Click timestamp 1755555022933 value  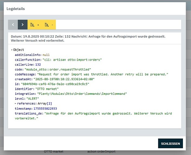[45, 108]
